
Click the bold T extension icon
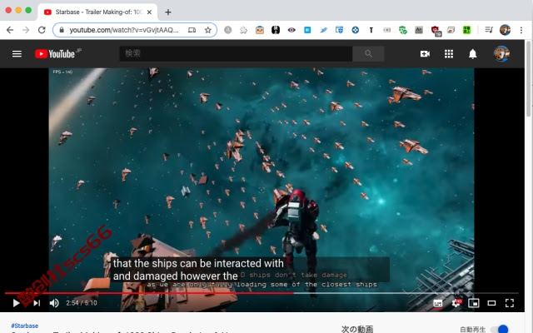tap(371, 30)
